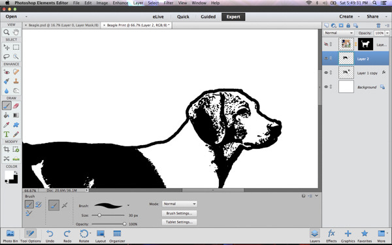Select the Eraser tool
This screenshot has height=245, width=392.
point(16,106)
